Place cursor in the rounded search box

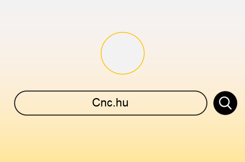coord(111,103)
